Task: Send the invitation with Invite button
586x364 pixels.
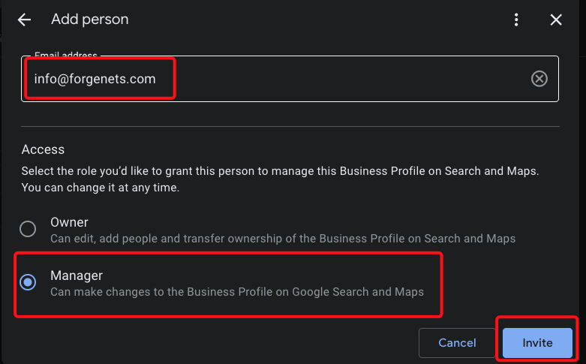Action: pyautogui.click(x=537, y=342)
